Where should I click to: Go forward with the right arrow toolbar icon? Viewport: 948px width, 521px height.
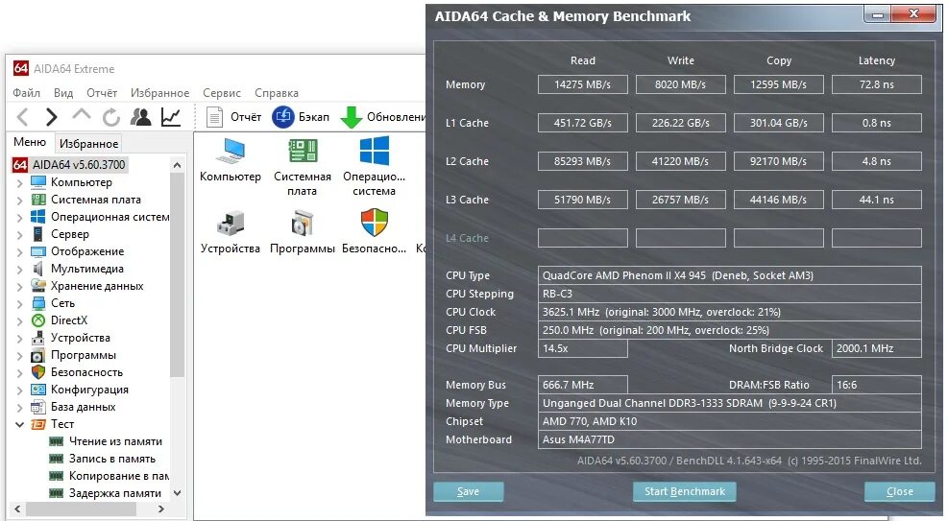(52, 116)
